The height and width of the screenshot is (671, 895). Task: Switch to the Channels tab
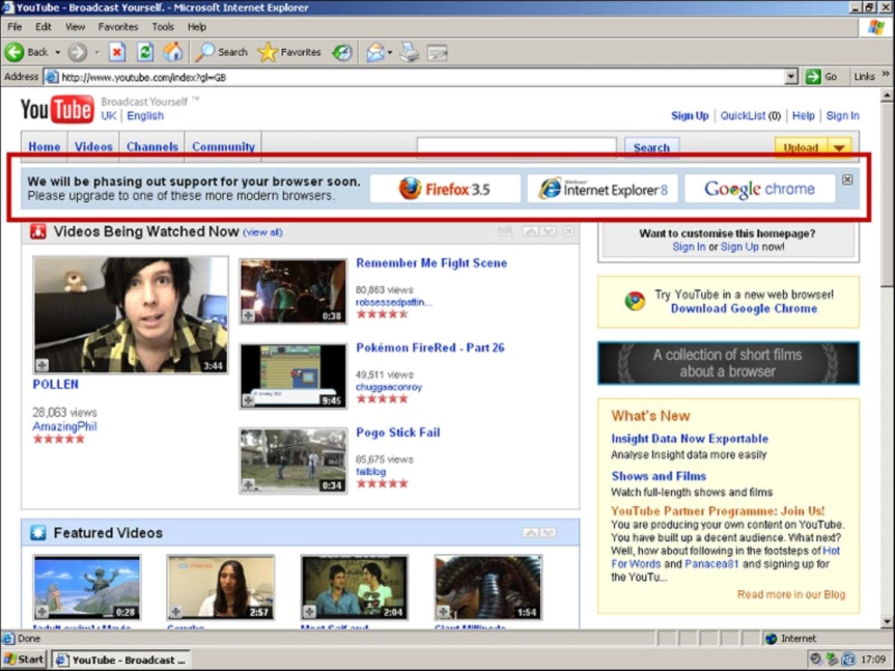coord(152,146)
